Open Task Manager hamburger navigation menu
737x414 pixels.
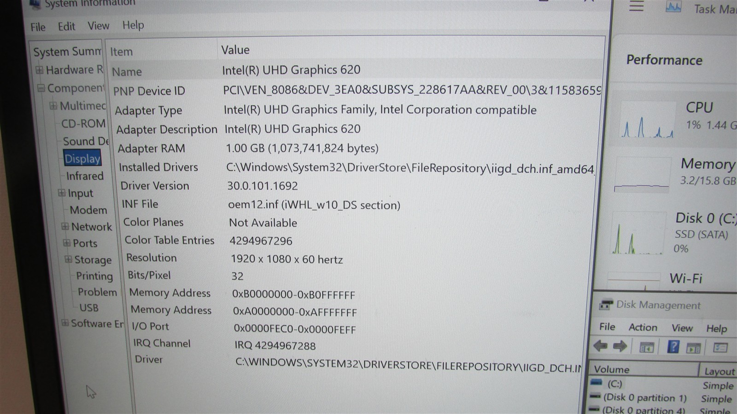coord(637,6)
